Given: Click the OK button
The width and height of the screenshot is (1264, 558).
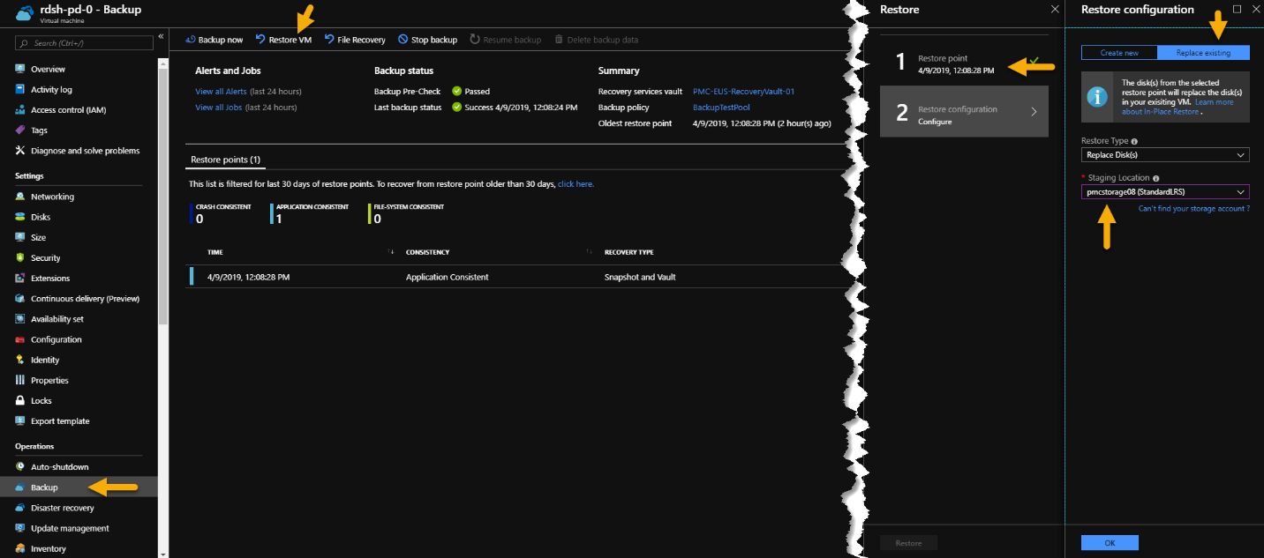Looking at the screenshot, I should 1110,543.
